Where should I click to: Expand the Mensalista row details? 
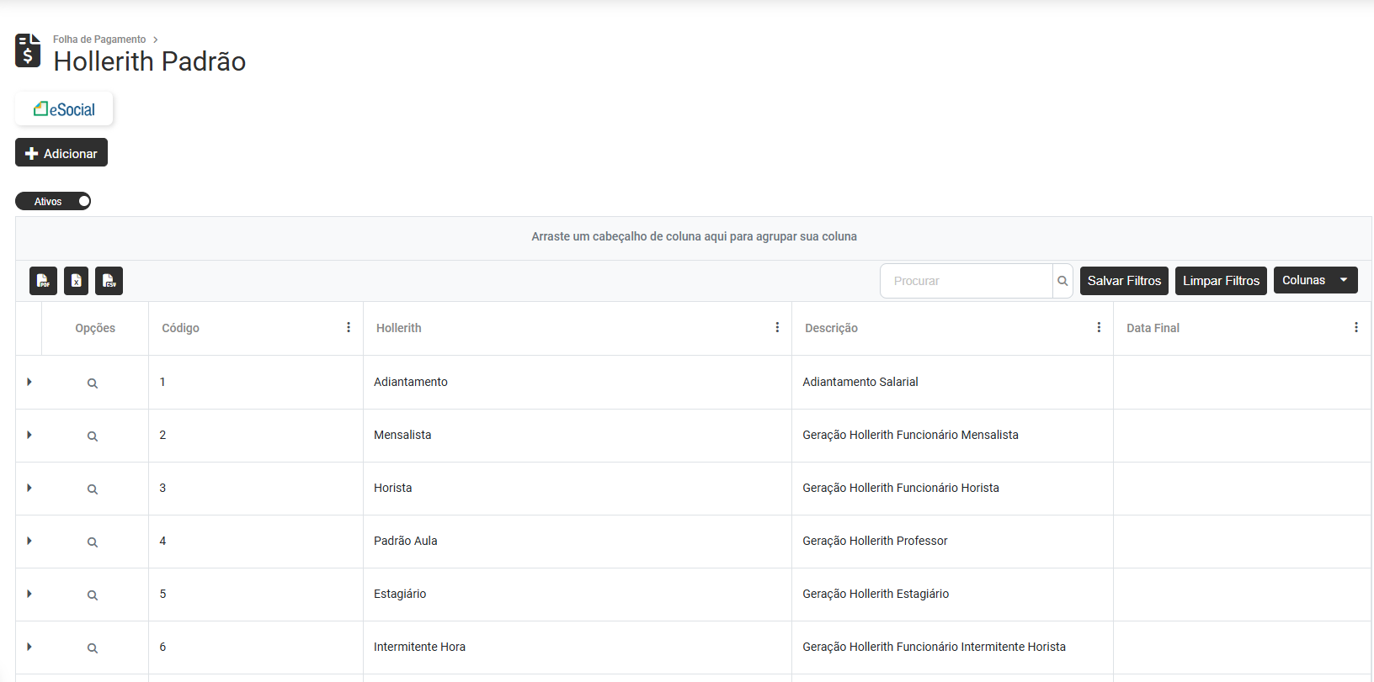coord(29,435)
